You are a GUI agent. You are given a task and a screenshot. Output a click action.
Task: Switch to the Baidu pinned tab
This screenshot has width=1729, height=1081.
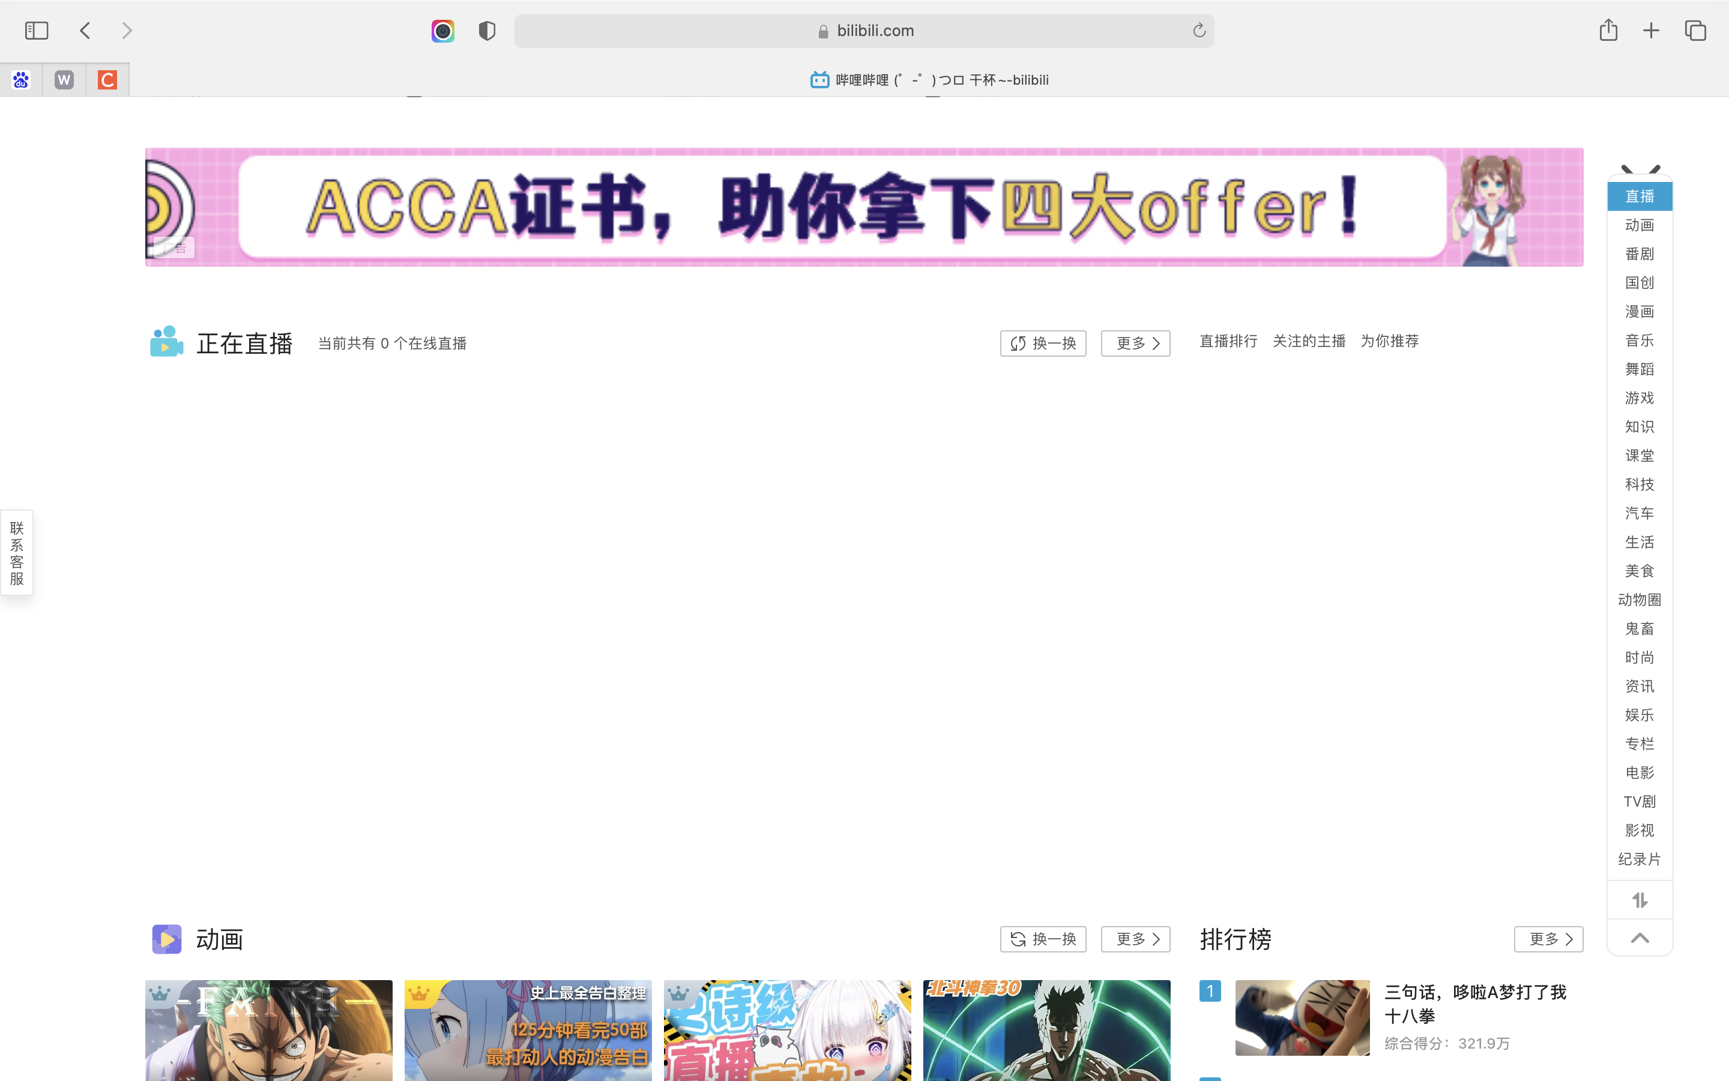21,80
